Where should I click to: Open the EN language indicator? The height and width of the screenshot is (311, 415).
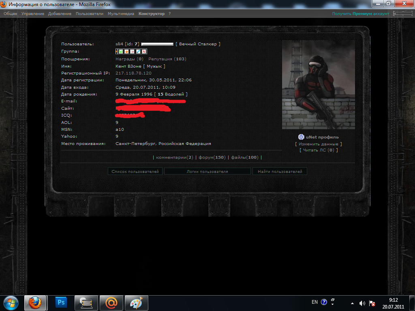pos(314,302)
